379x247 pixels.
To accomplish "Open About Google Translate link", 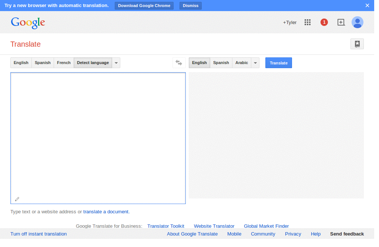I will 192,234.
